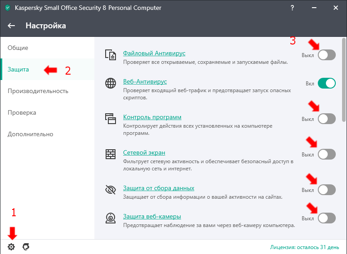This screenshot has height=254, width=347.
Task: Click the license status 'осталось 31 день'
Action: (x=304, y=247)
